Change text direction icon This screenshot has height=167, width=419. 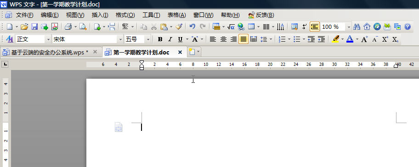click(281, 27)
